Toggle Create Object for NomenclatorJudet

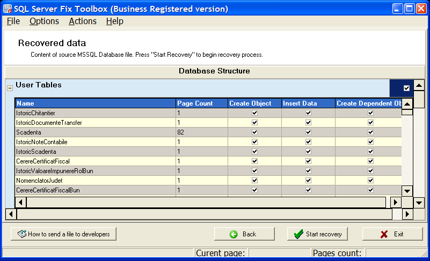254,180
